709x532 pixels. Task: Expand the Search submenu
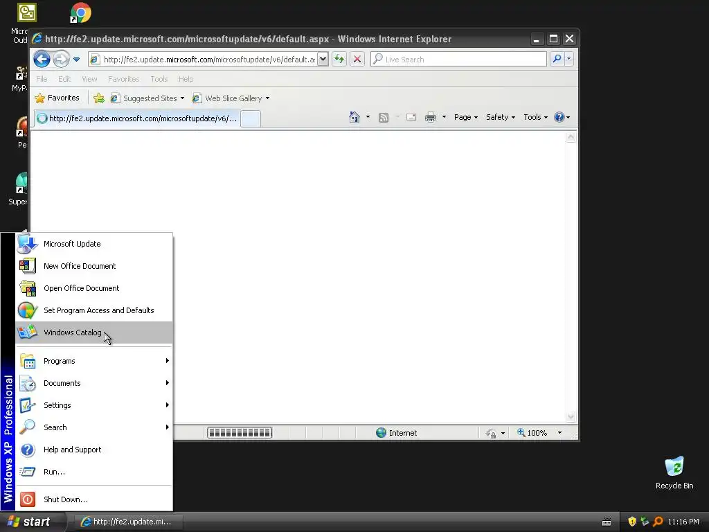pos(94,427)
